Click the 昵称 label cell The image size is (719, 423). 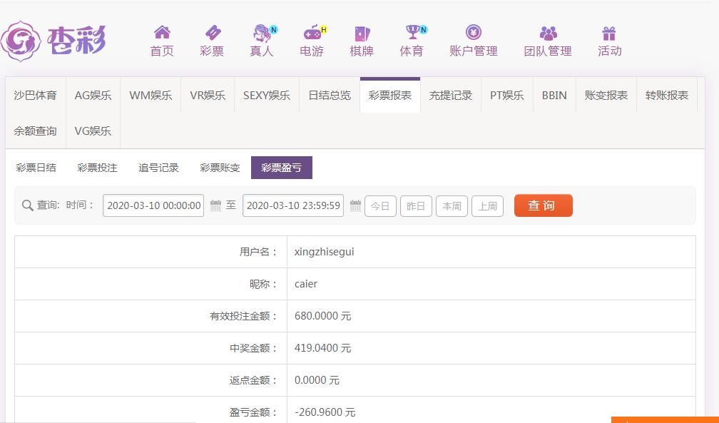click(x=151, y=284)
